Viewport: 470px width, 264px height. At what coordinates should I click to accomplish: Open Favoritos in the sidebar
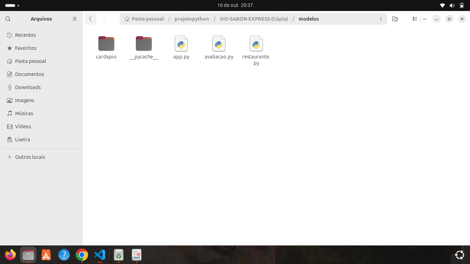pos(41,48)
